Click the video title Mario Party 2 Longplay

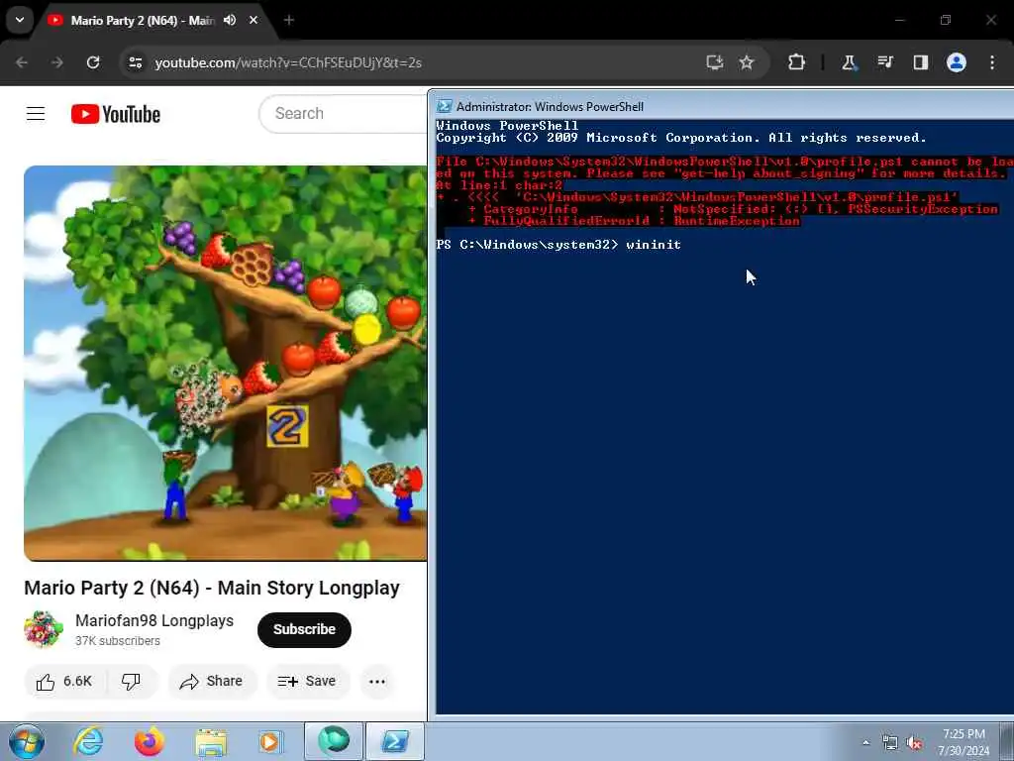212,588
